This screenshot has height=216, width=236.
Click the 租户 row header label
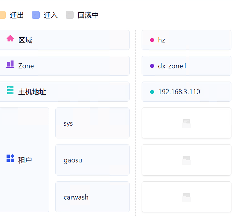(25, 160)
